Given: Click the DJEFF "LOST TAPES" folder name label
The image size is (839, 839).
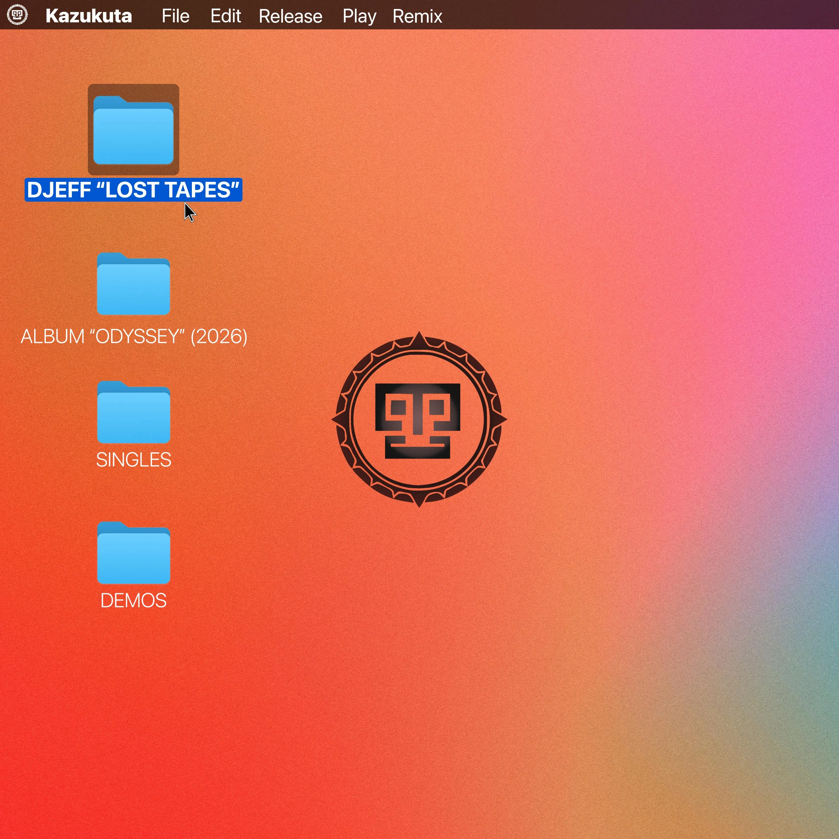Looking at the screenshot, I should [133, 190].
